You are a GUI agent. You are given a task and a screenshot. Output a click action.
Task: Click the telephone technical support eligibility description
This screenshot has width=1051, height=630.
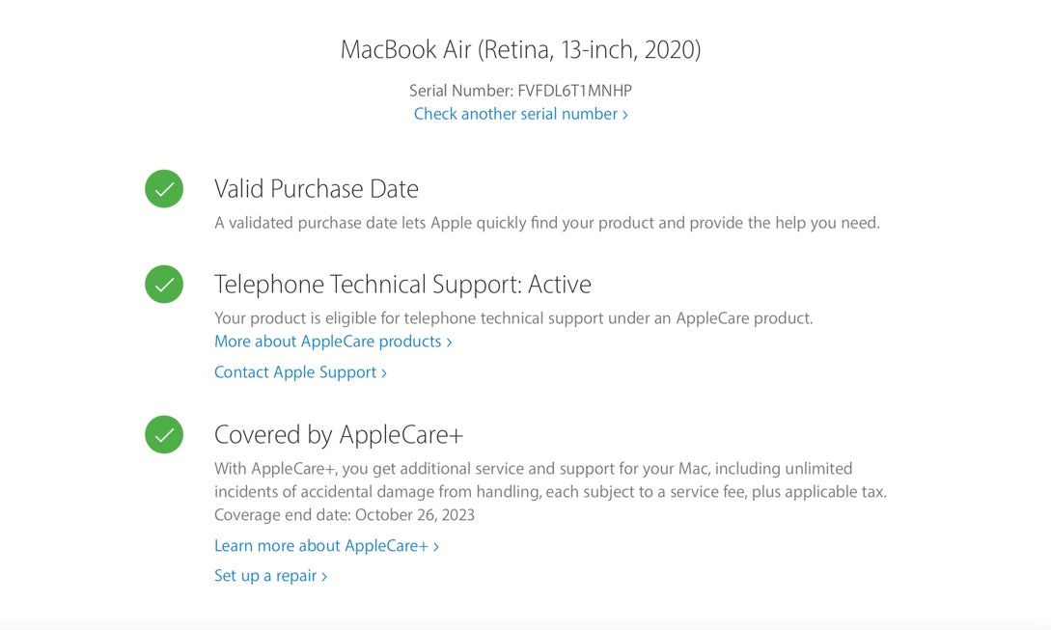[x=513, y=317]
